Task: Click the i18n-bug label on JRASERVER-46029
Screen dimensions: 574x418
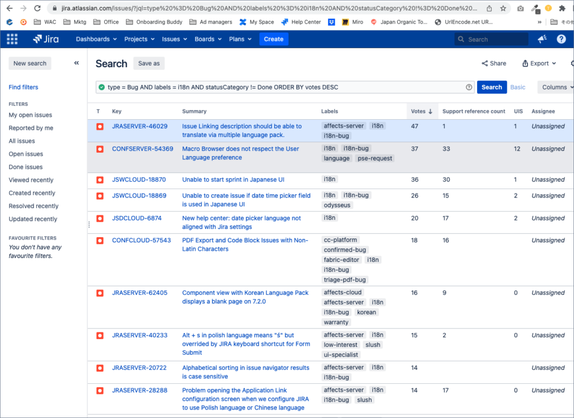Action: (336, 135)
